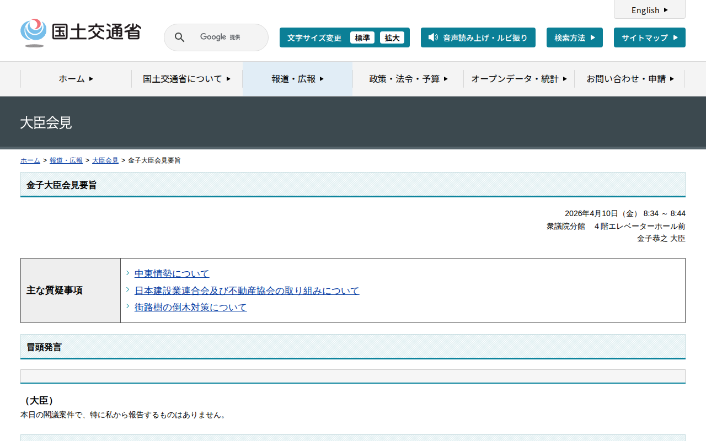
Task: Open 音声読み上げ・ルビ振り
Action: (478, 37)
